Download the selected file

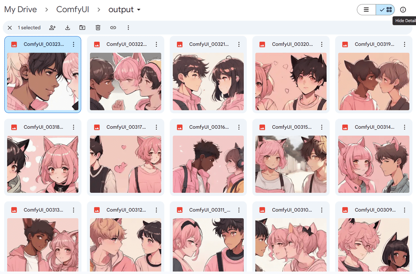[x=68, y=28]
